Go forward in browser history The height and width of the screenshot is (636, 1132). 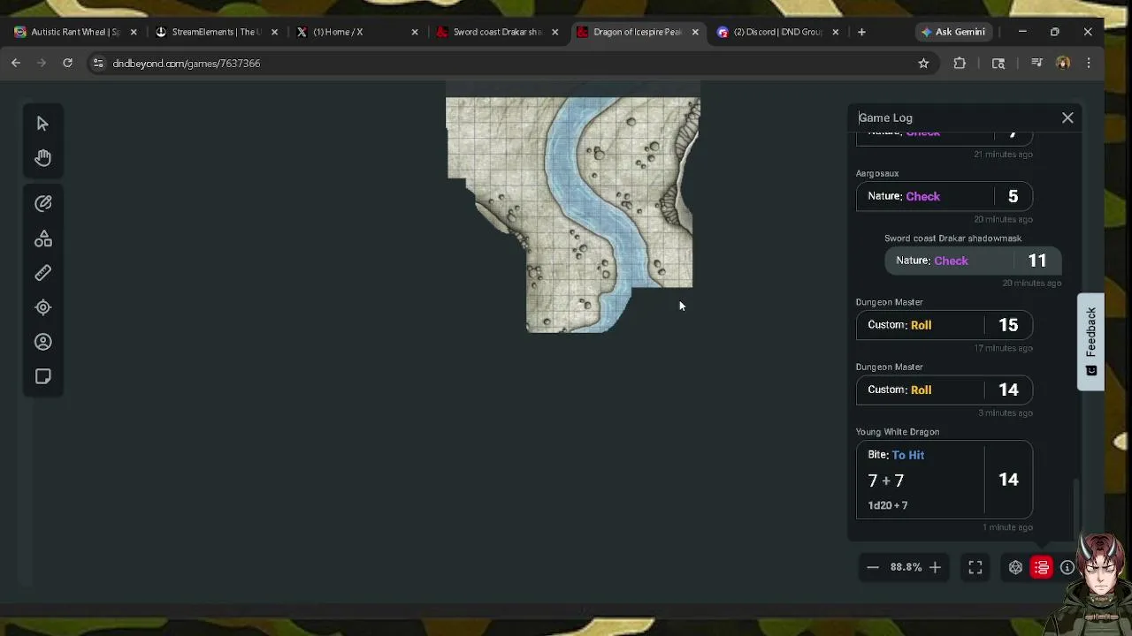(42, 63)
